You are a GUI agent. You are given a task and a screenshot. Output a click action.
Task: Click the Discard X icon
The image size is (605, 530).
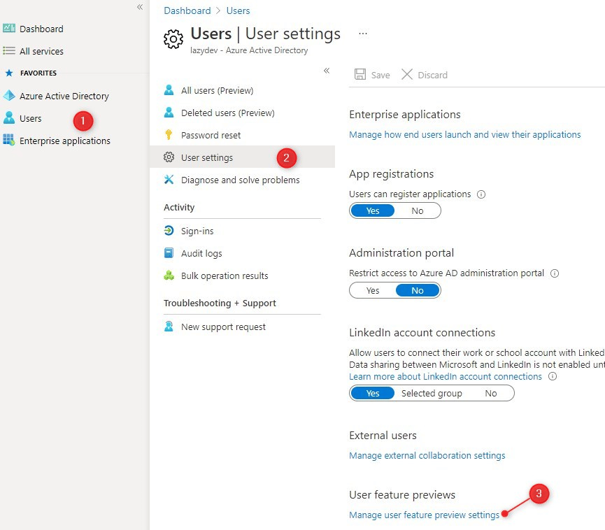click(x=407, y=75)
